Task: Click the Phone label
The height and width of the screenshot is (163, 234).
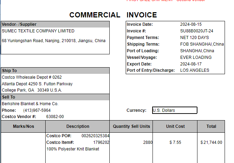Action: click(9, 110)
